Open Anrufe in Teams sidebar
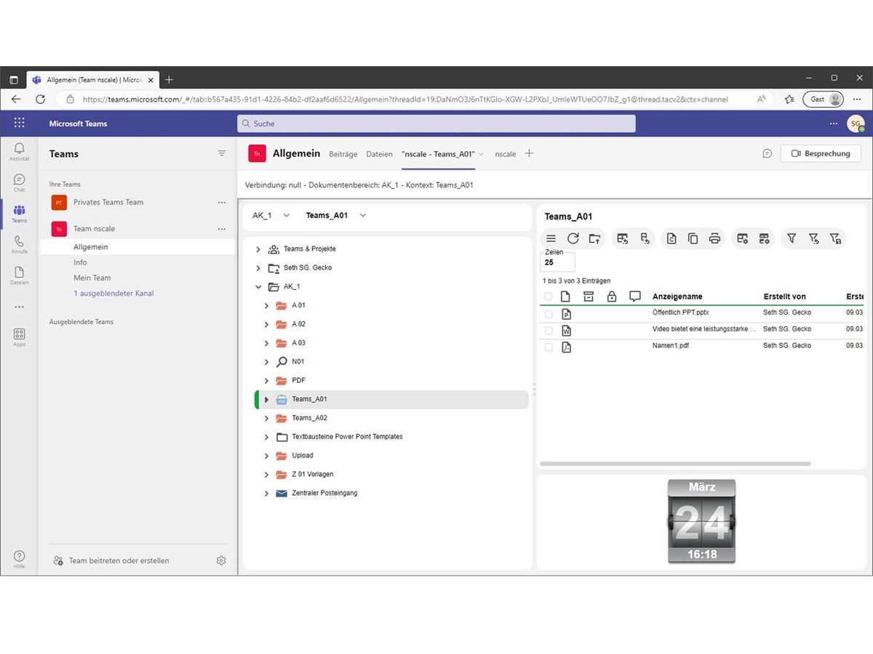The width and height of the screenshot is (873, 654). pyautogui.click(x=20, y=244)
